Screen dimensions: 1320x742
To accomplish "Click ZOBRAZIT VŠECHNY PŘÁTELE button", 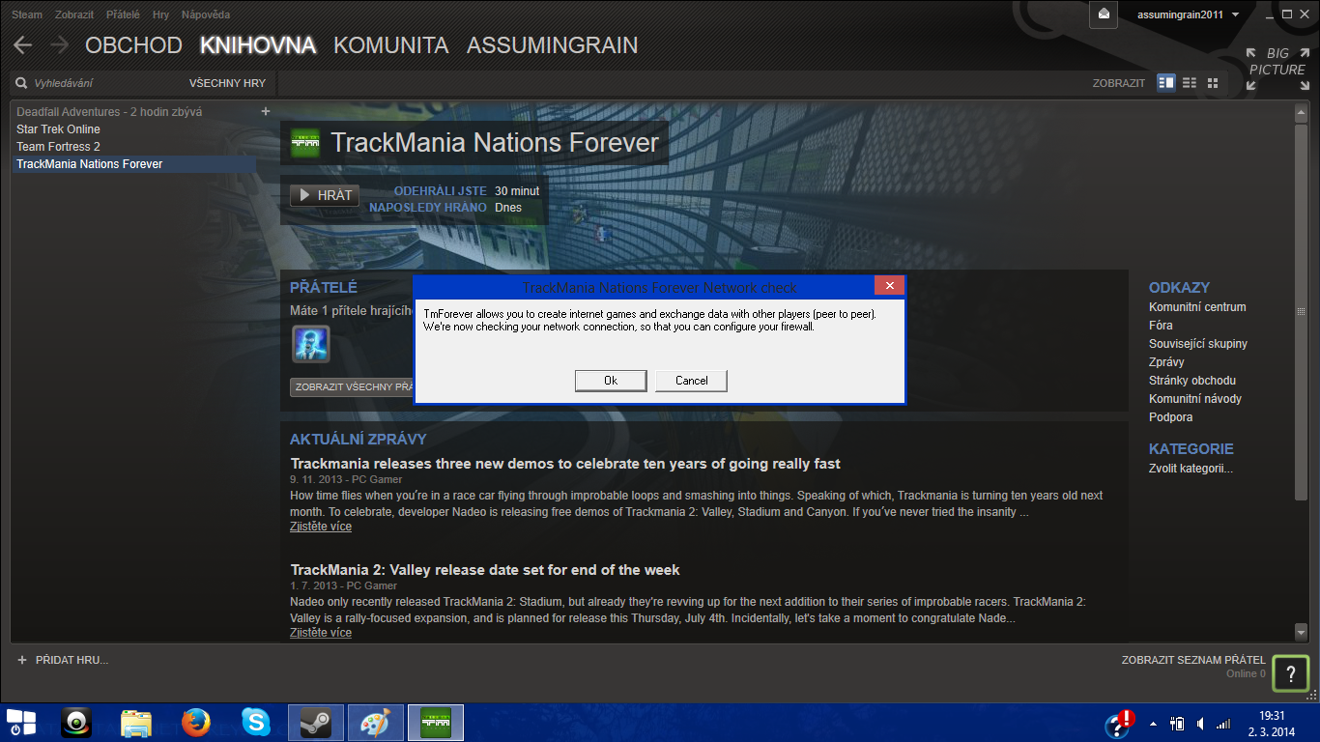I will click(x=353, y=387).
